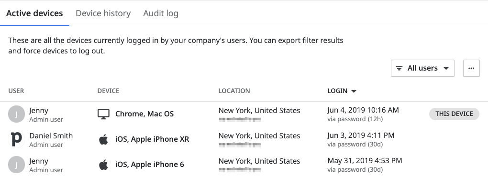Viewport: 488px width, 177px height.
Task: Expand the All users filter dropdown
Action: click(x=422, y=68)
